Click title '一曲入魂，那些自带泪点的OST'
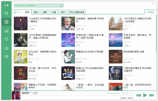The height and width of the screenshot is (101, 158). [x=137, y=86]
